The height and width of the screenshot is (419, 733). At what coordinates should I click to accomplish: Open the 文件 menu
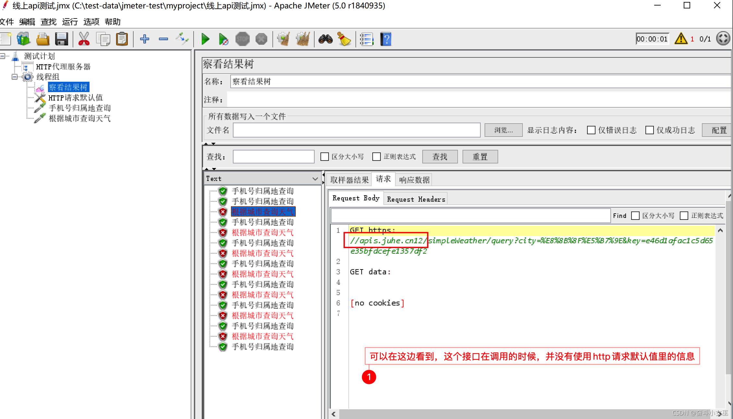[7, 22]
